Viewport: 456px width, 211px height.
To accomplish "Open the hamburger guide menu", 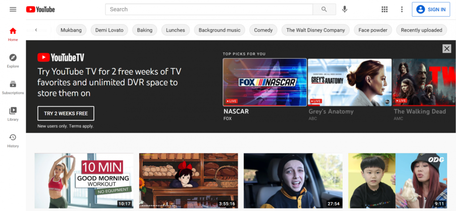I will click(x=13, y=9).
